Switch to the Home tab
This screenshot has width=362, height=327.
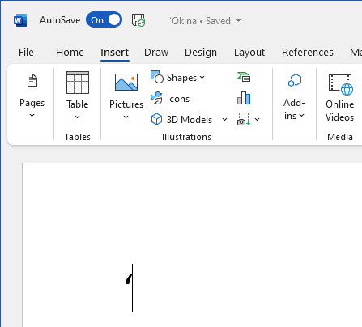pos(70,53)
